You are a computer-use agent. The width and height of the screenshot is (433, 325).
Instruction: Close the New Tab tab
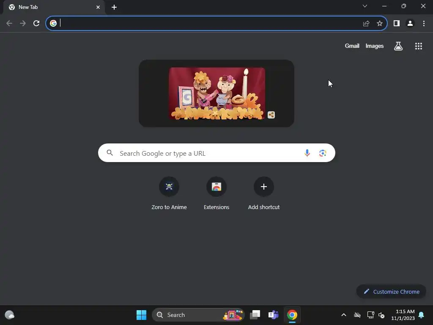[x=98, y=7]
